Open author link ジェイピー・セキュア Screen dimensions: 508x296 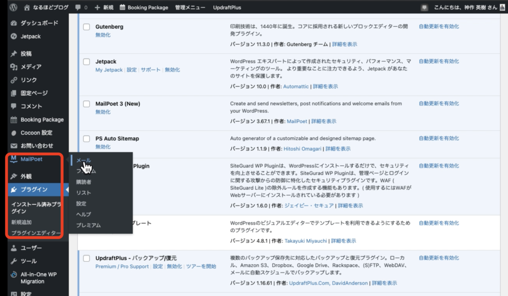tap(309, 206)
